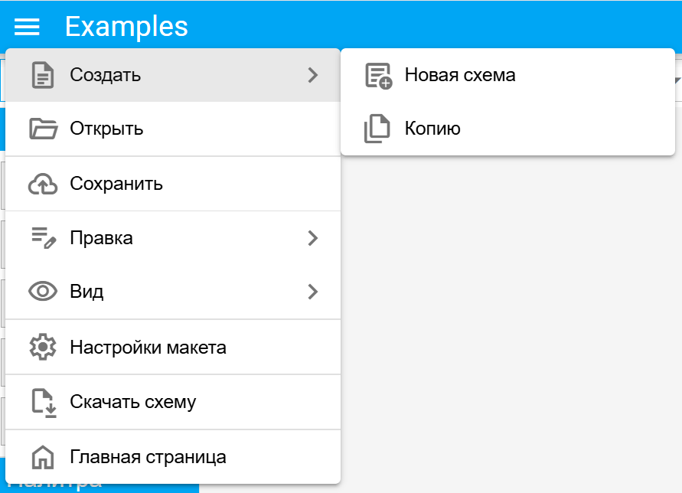Click the copy pages icon beside Копию
Image resolution: width=682 pixels, height=493 pixels.
tap(376, 128)
